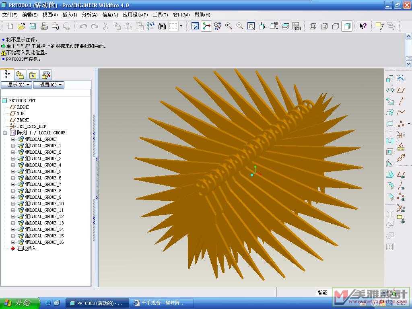
Task: Open Find tool with binoculars icon
Action: tap(162, 26)
